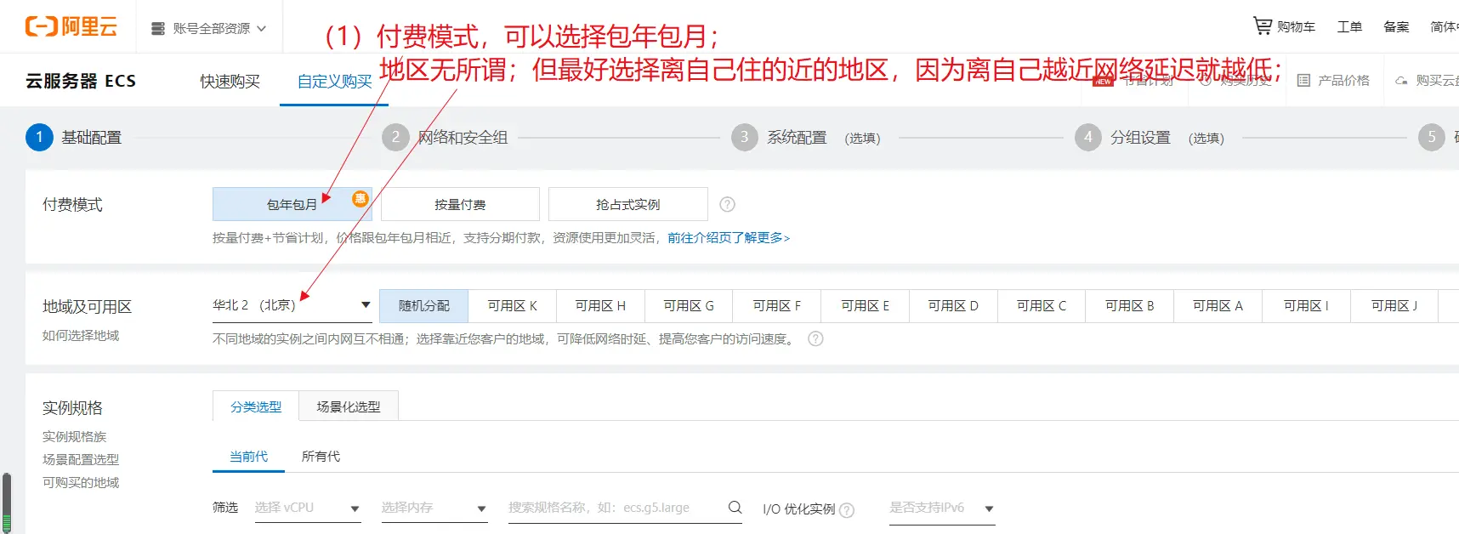Click the magnifier search icon in filter row
Screen dimensions: 1459x534
(735, 508)
